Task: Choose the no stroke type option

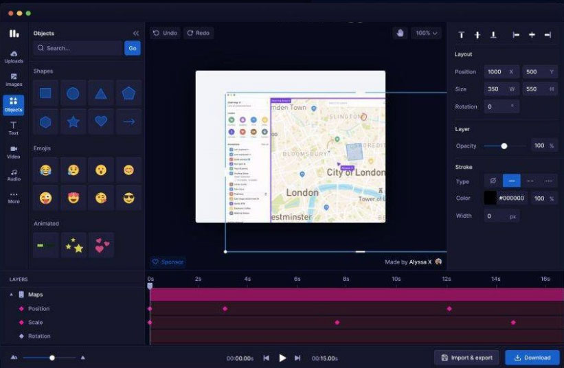Action: (x=493, y=181)
